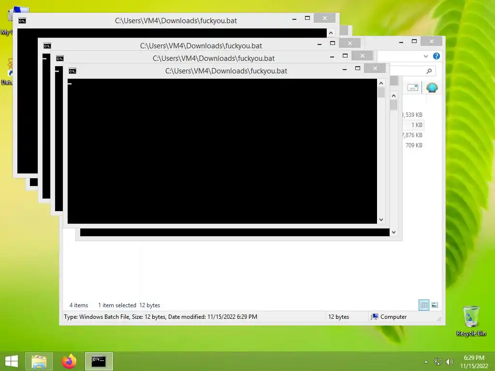
Task: Open the network tray icon
Action: click(438, 361)
